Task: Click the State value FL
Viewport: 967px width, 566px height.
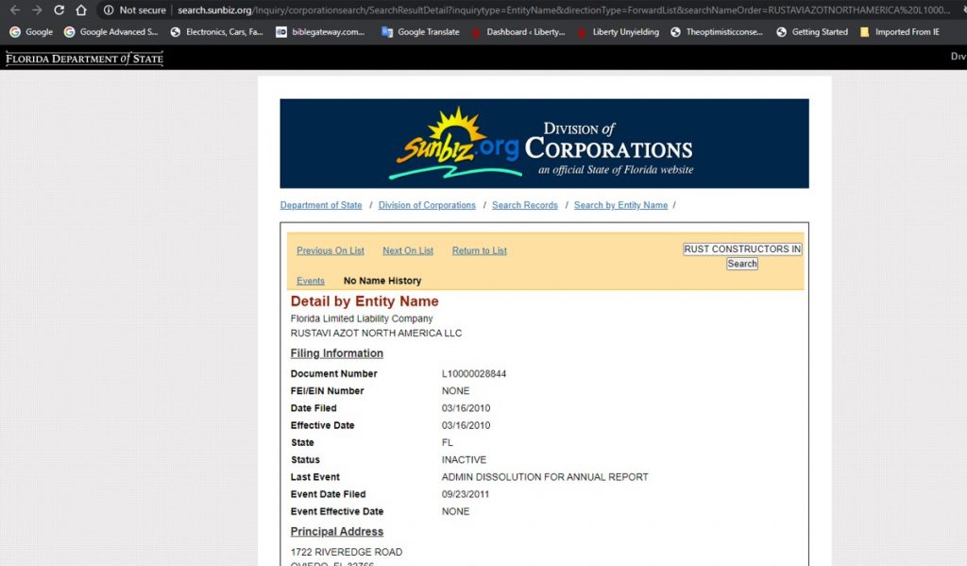Action: pos(447,442)
